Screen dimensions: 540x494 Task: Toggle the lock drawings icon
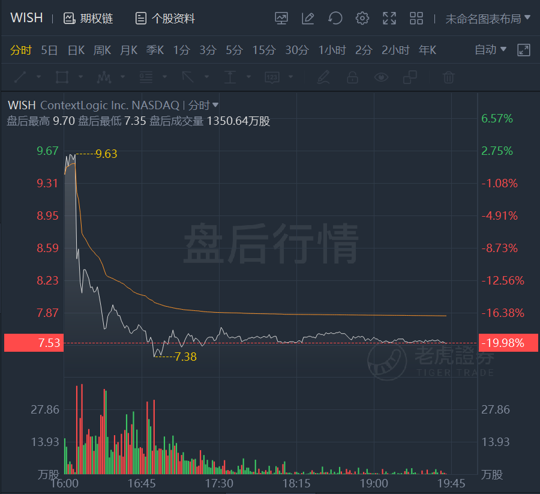point(352,77)
